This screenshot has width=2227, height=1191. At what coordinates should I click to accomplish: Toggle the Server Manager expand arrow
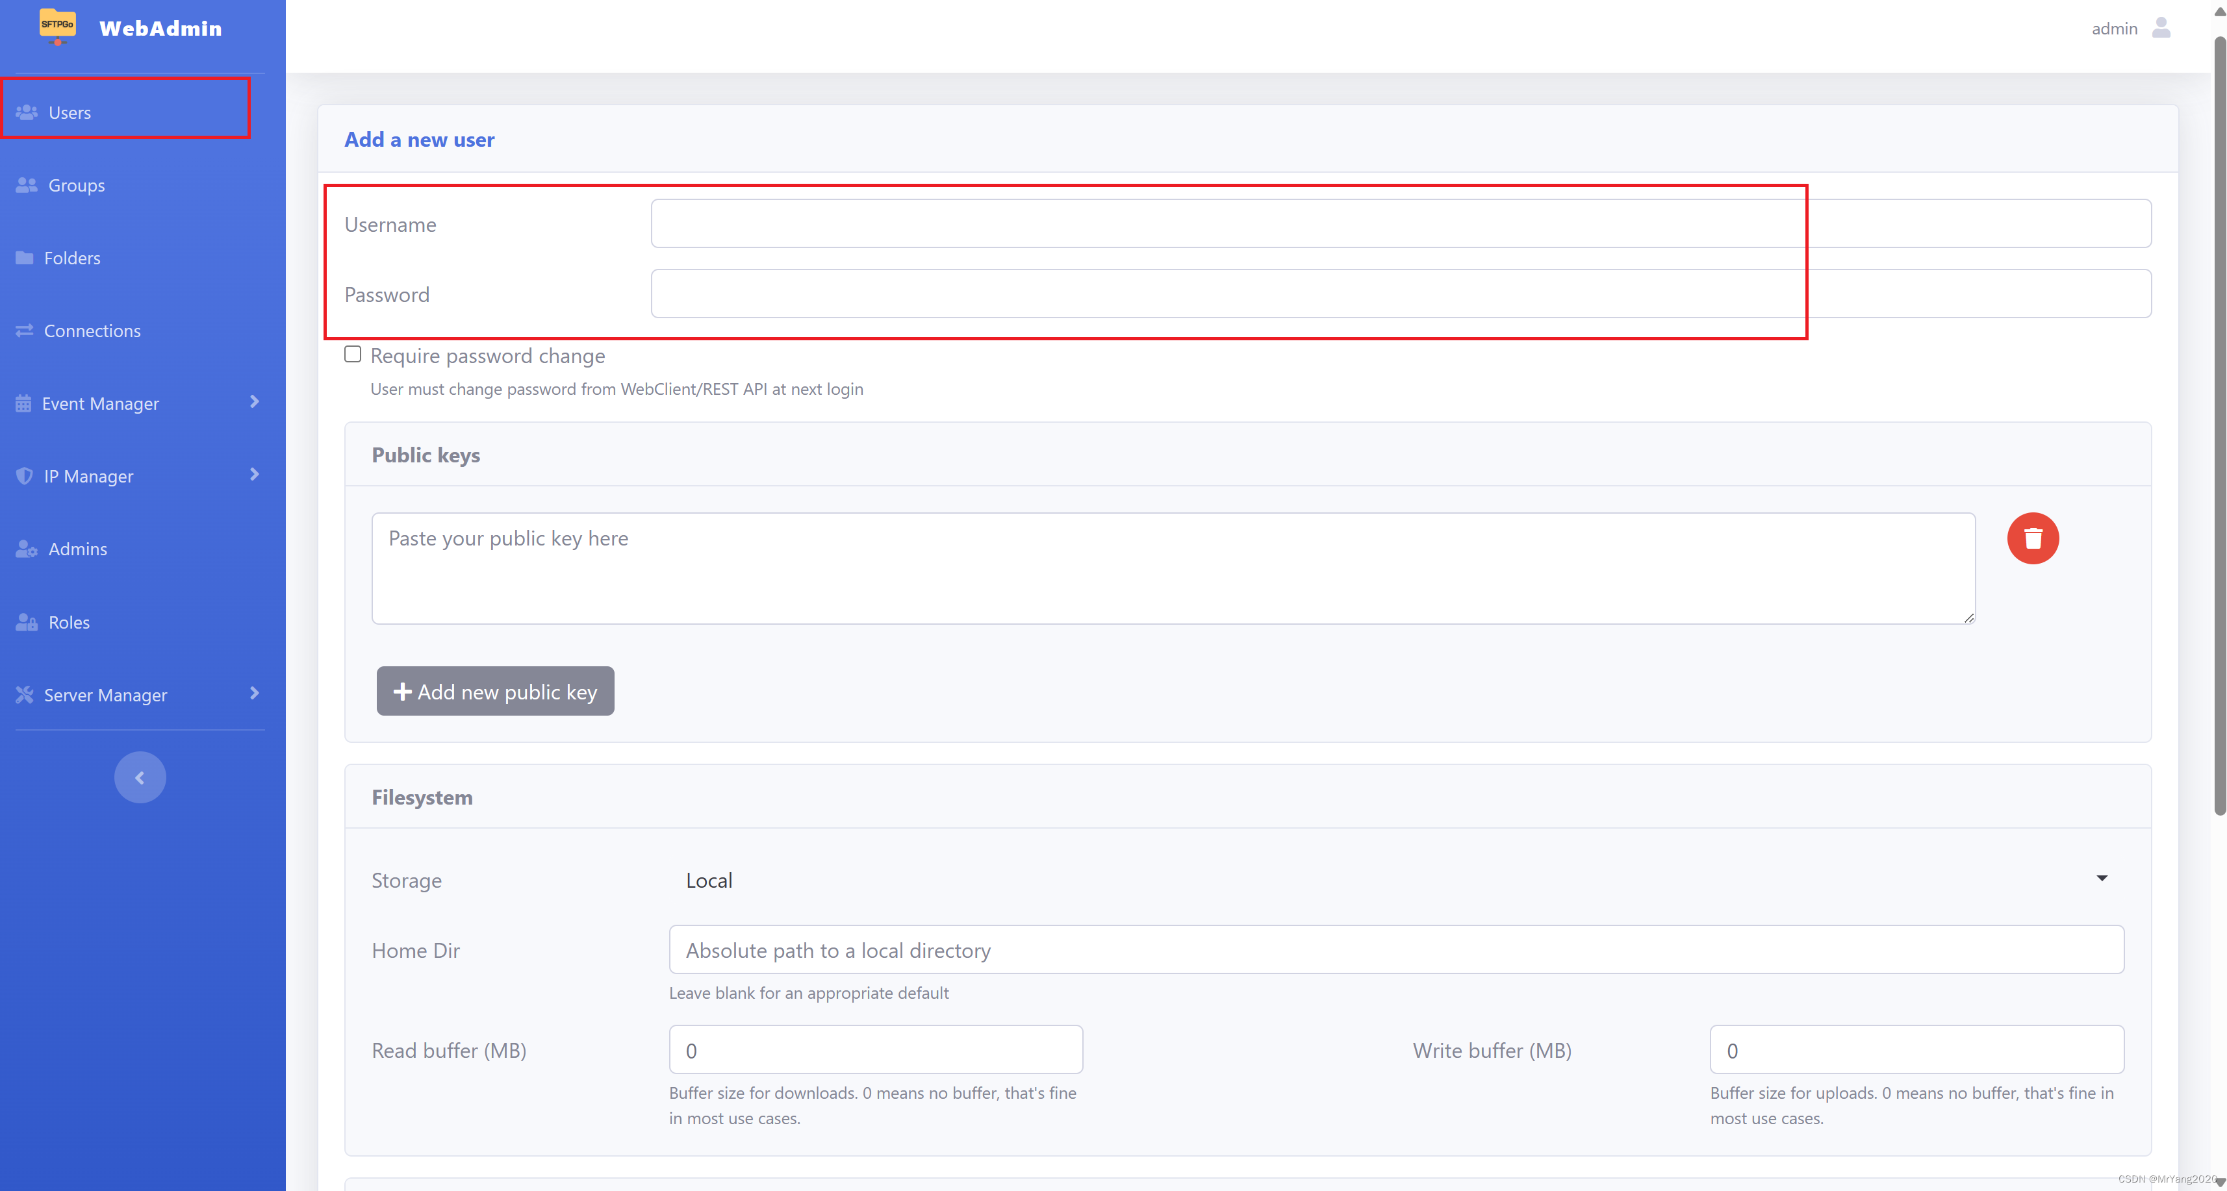(x=253, y=694)
